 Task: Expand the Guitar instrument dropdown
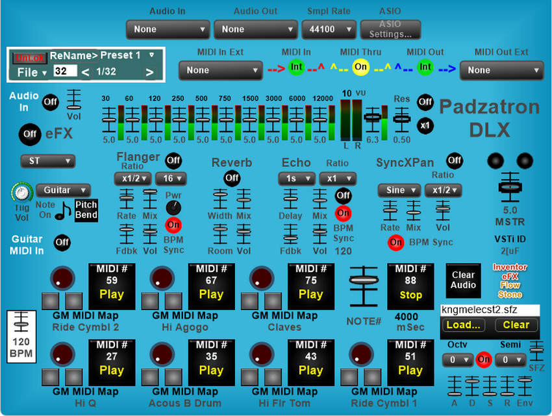pos(63,190)
